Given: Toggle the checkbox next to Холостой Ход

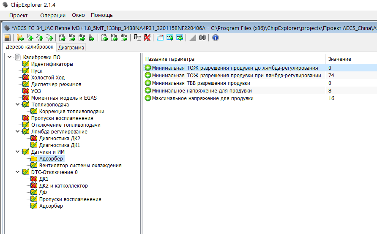Looking at the screenshot, I should pyautogui.click(x=26, y=78).
